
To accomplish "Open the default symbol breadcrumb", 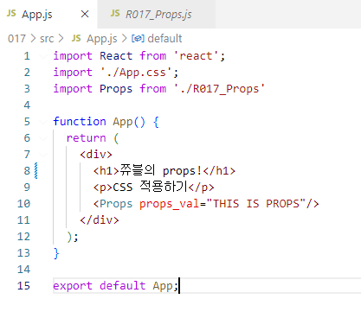I will (x=164, y=39).
